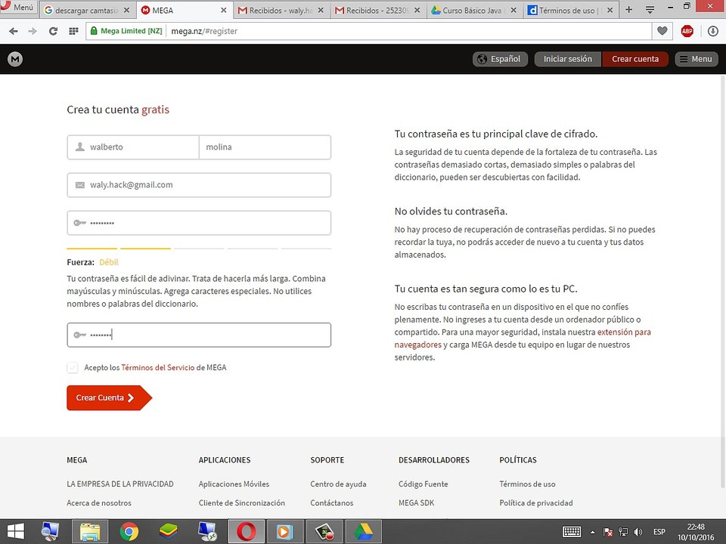Accept the Términos del Servicio checkbox
Viewport: 726px width, 544px height.
coord(73,368)
